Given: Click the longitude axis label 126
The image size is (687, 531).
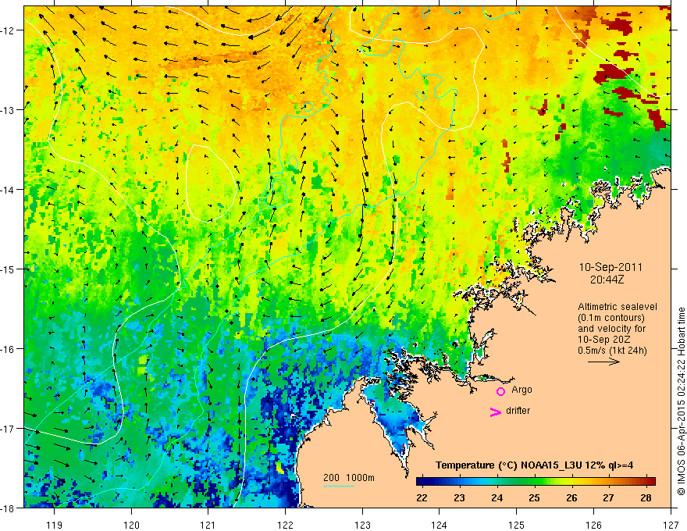Looking at the screenshot, I should pyautogui.click(x=593, y=525).
